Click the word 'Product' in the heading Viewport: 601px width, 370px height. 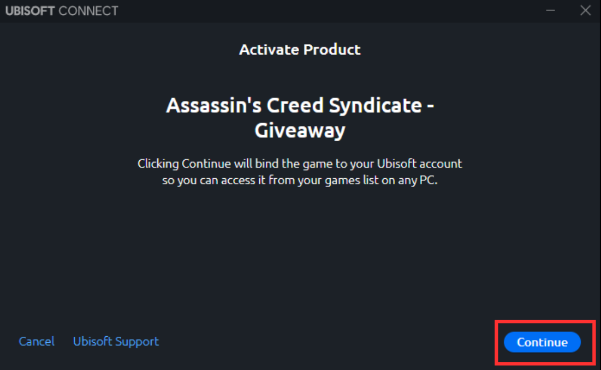coord(332,50)
